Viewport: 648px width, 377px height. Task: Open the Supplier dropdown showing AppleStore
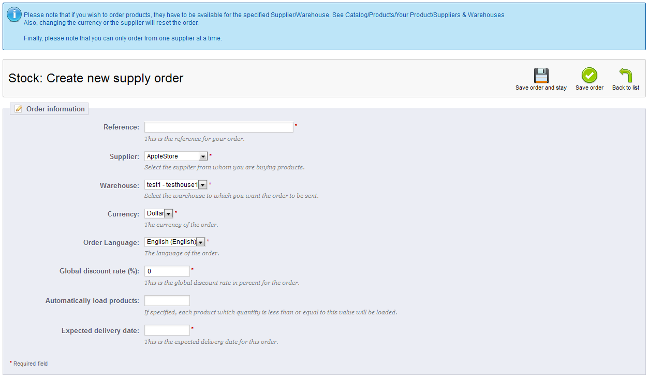pos(176,156)
